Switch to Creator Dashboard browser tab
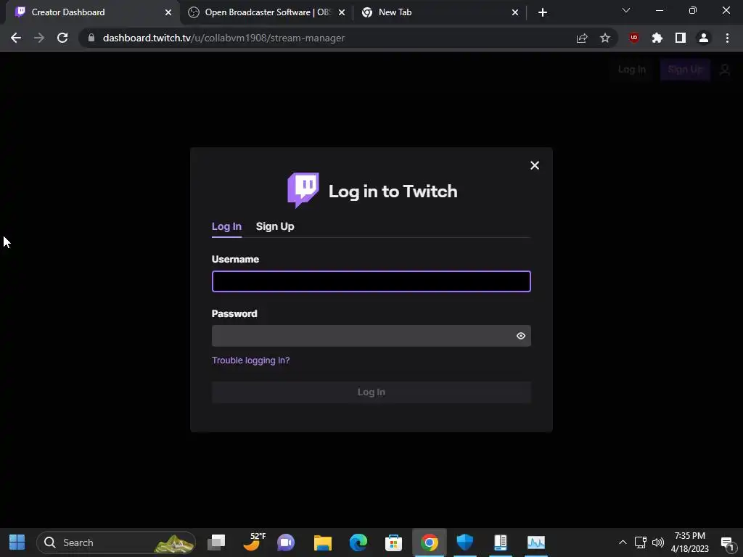The height and width of the screenshot is (557, 743). 90,12
